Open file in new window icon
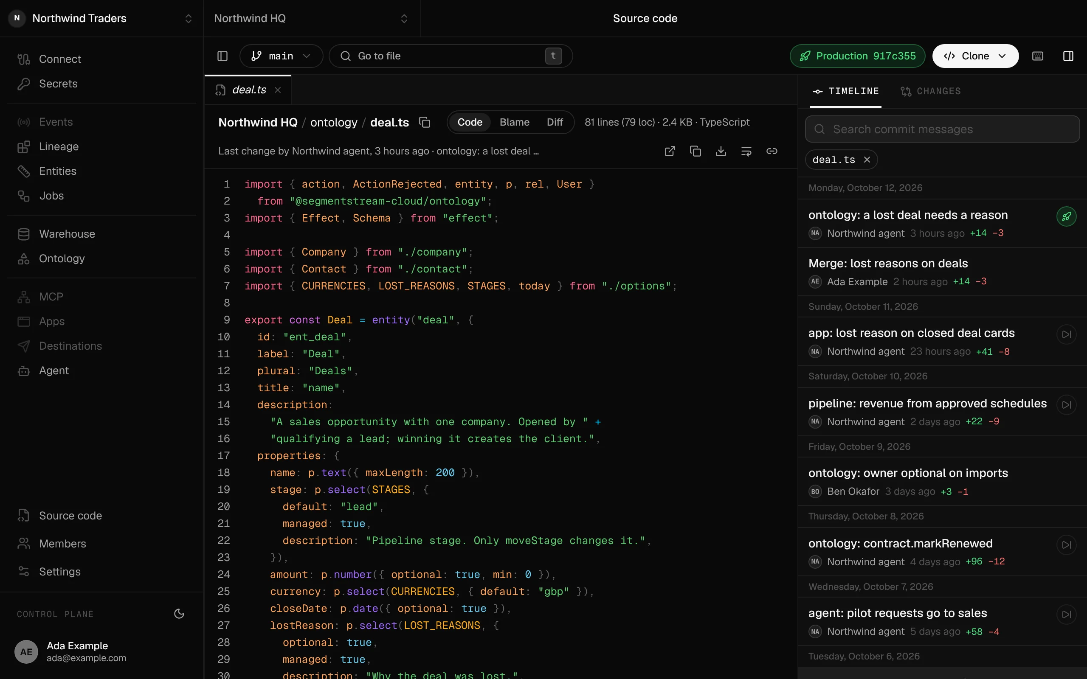Screen dimensions: 1087x679 pos(670,152)
